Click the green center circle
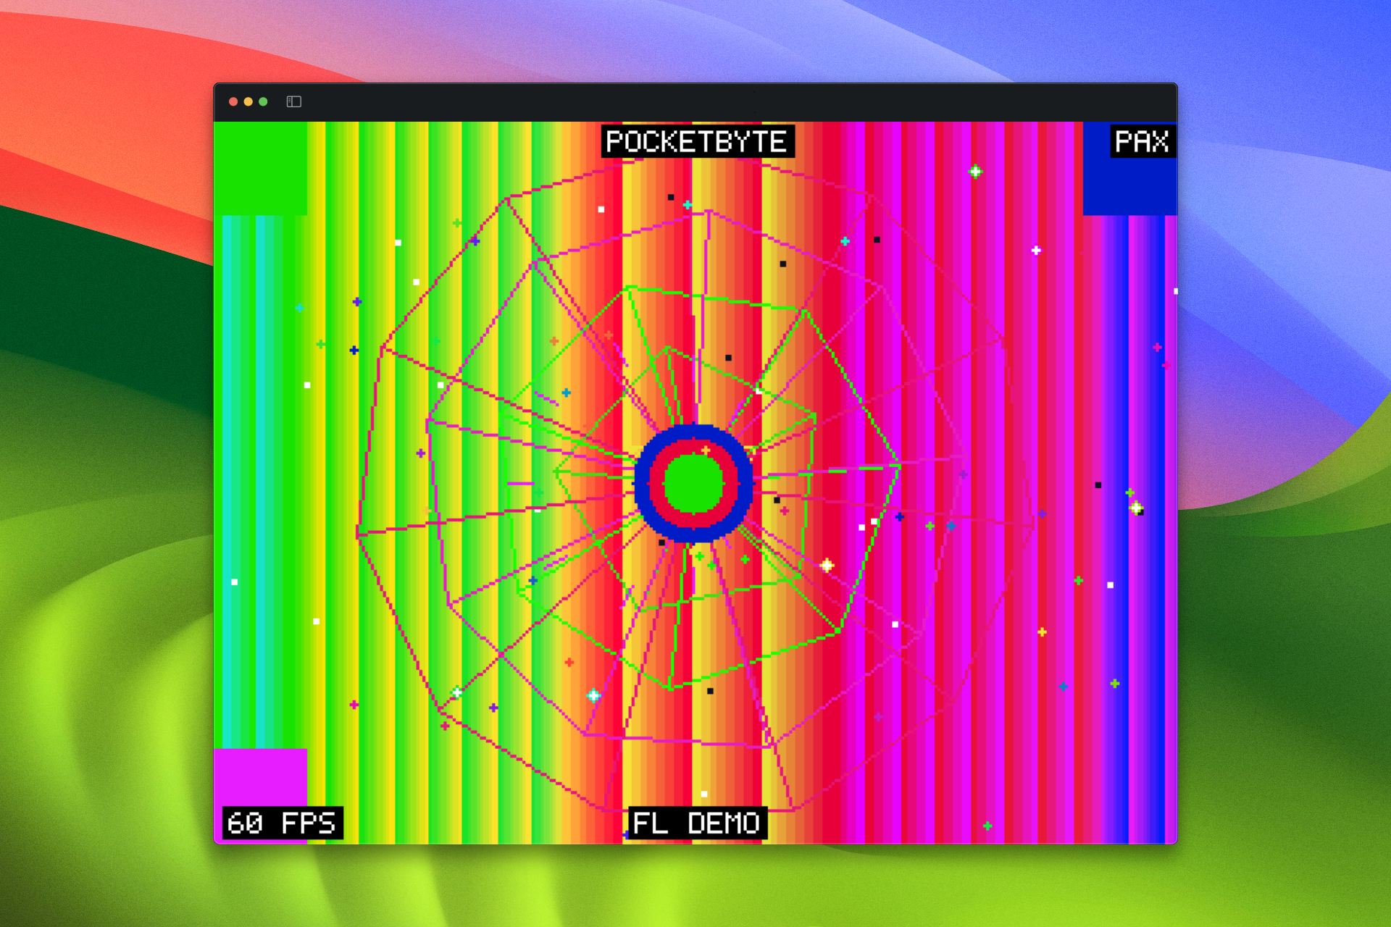This screenshot has width=1391, height=927. (693, 484)
